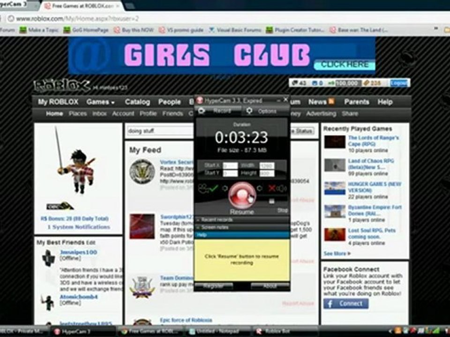Switch to Roblox Bot taskbar item
This screenshot has height=337, width=450.
click(x=284, y=331)
